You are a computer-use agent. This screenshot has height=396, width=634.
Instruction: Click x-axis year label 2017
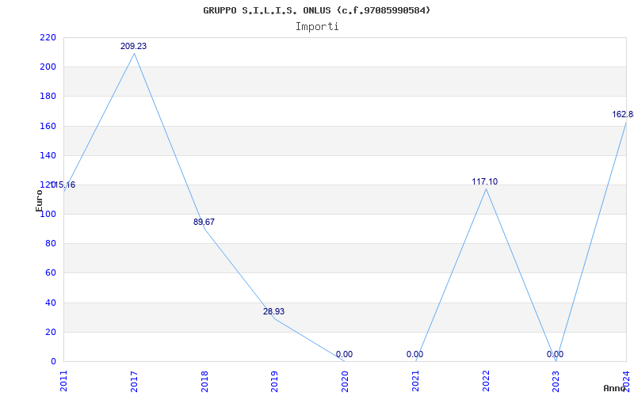[x=134, y=382]
